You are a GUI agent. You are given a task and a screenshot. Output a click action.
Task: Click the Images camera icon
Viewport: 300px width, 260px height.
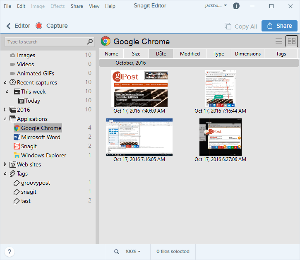[x=13, y=55]
